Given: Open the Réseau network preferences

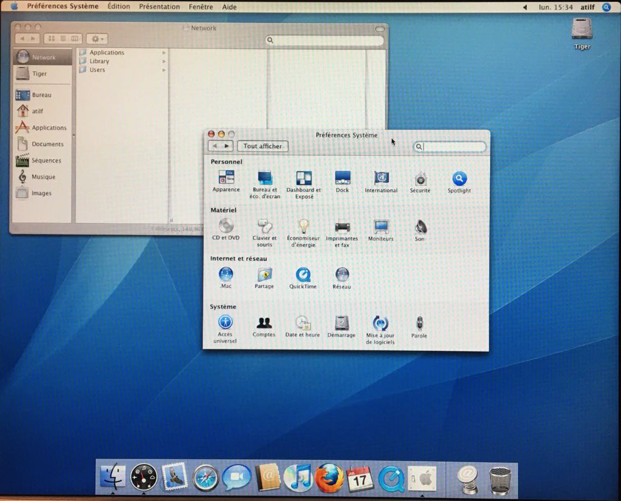Looking at the screenshot, I should pyautogui.click(x=342, y=275).
